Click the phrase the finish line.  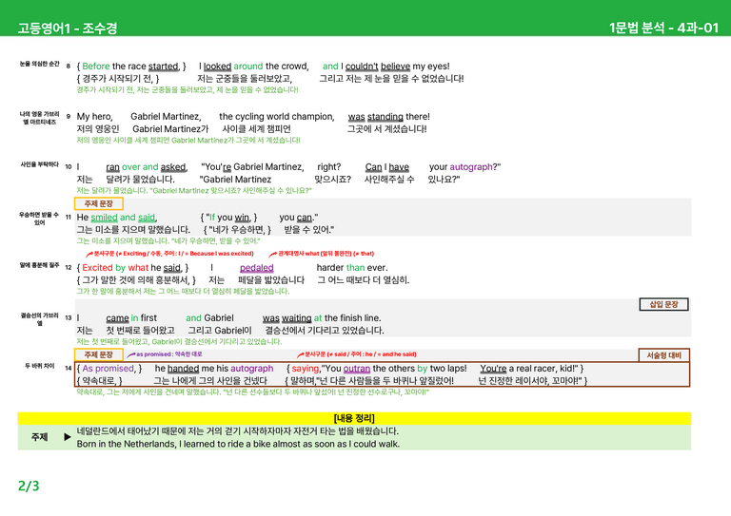pos(352,317)
